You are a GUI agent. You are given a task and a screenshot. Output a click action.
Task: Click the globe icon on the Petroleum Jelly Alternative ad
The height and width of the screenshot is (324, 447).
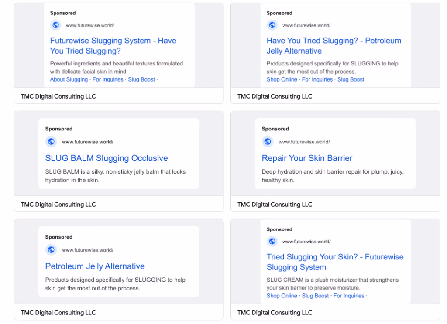51,249
